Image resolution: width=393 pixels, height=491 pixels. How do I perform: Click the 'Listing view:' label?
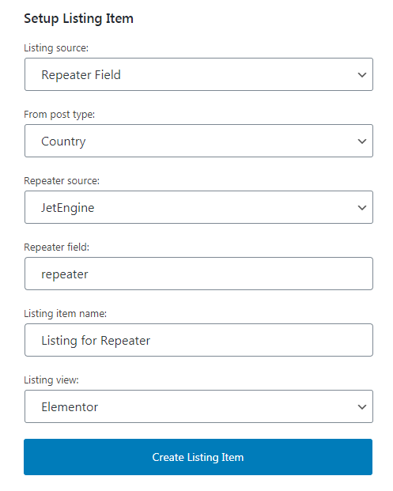click(51, 380)
